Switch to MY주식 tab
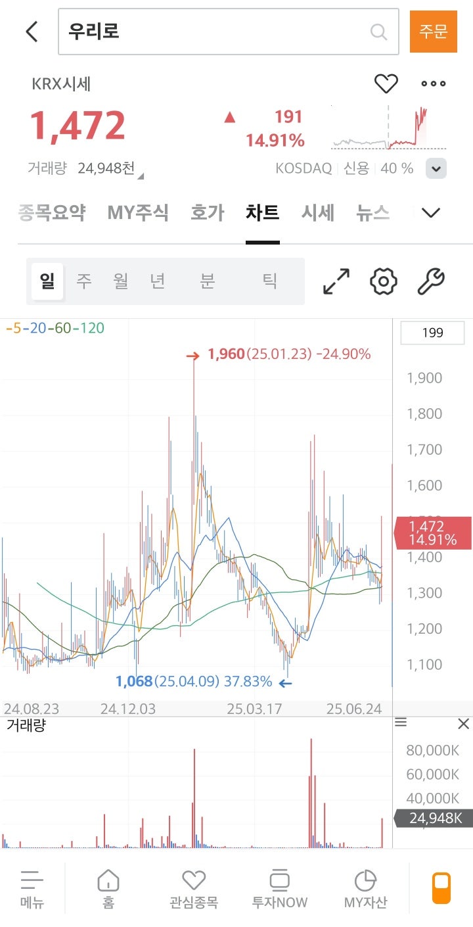The width and height of the screenshot is (473, 927). click(138, 212)
